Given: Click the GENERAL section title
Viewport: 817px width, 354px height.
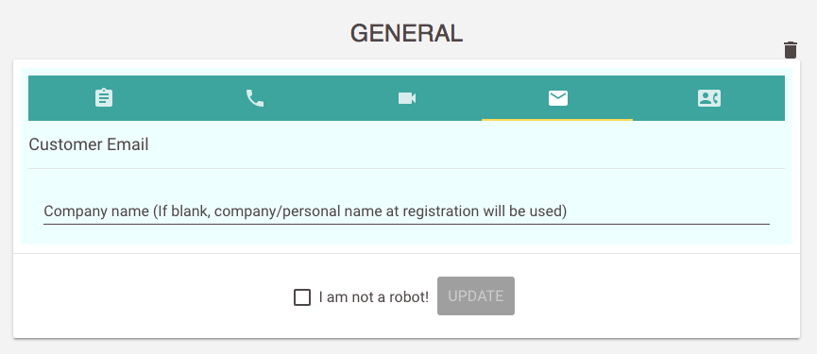Looking at the screenshot, I should click(x=406, y=34).
